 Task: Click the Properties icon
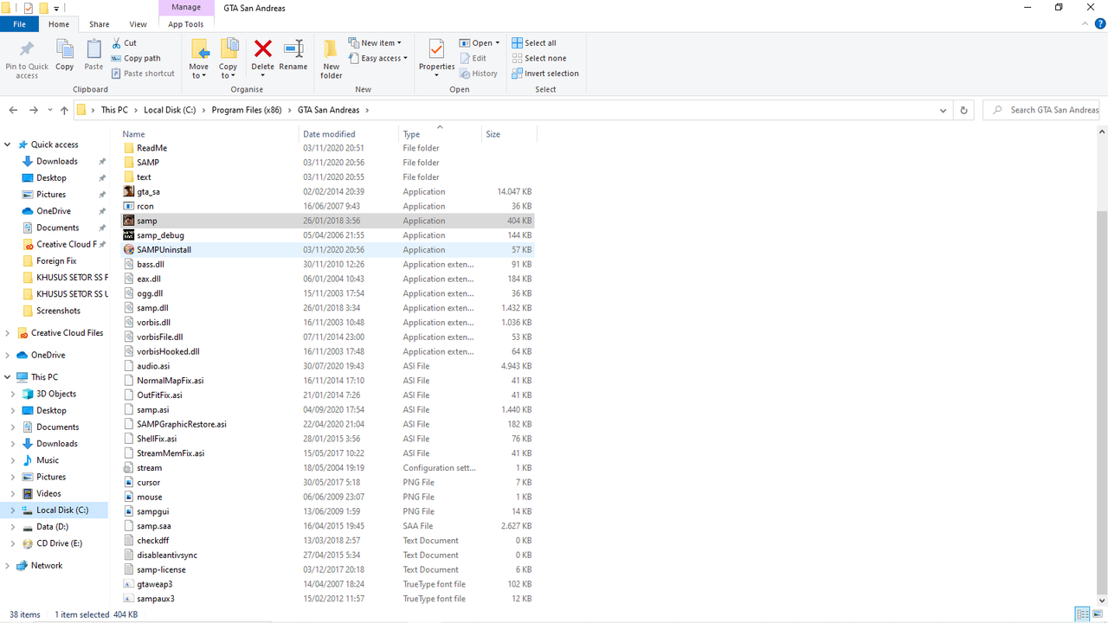click(436, 48)
